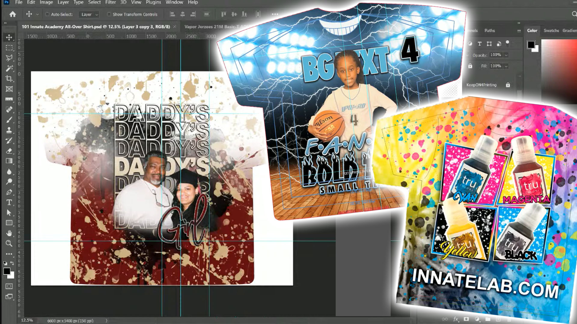
Task: Select the Hand tool
Action: (9, 233)
